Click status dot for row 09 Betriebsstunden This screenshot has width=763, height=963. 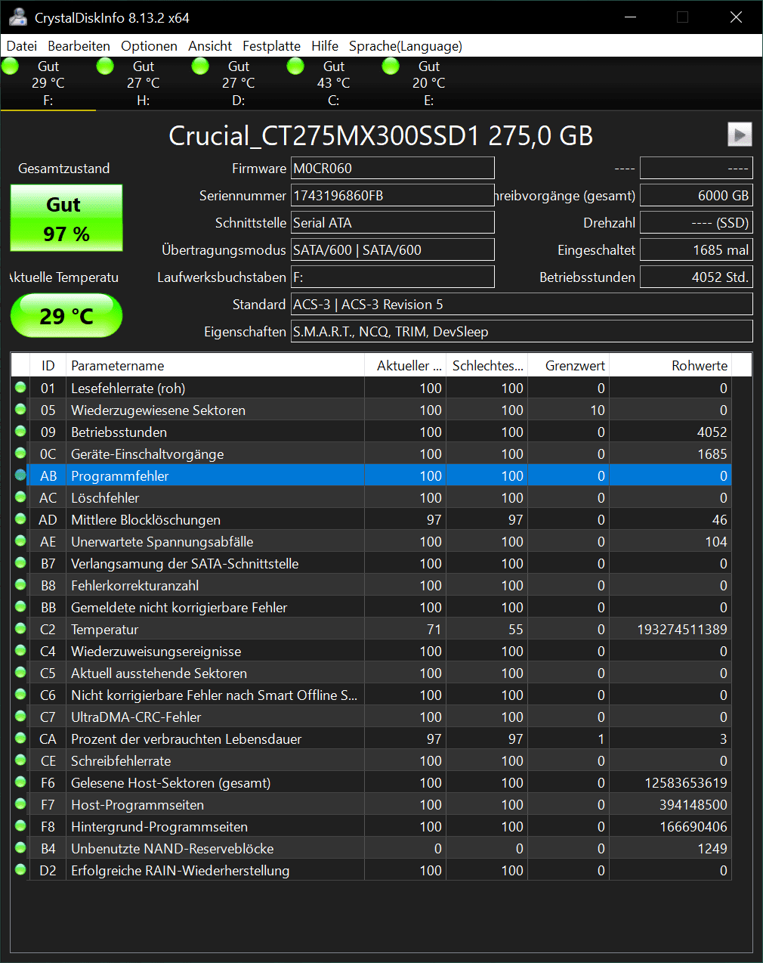(20, 432)
